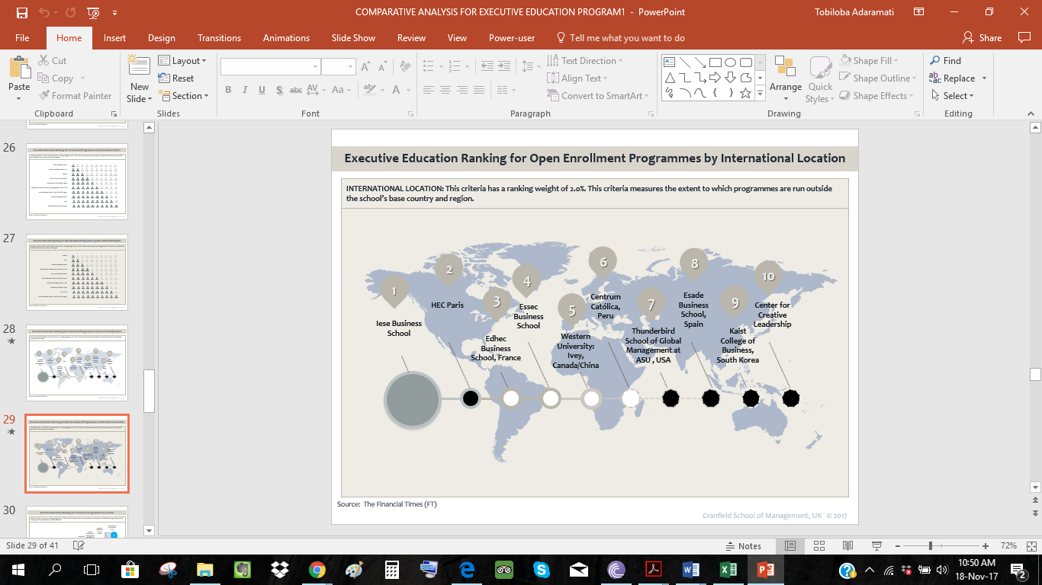Save the presentation from Quick Access Toolbar
1042x585 pixels.
coord(21,12)
